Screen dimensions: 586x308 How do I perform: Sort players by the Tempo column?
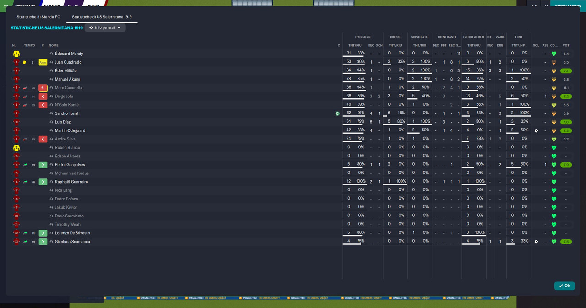click(29, 45)
